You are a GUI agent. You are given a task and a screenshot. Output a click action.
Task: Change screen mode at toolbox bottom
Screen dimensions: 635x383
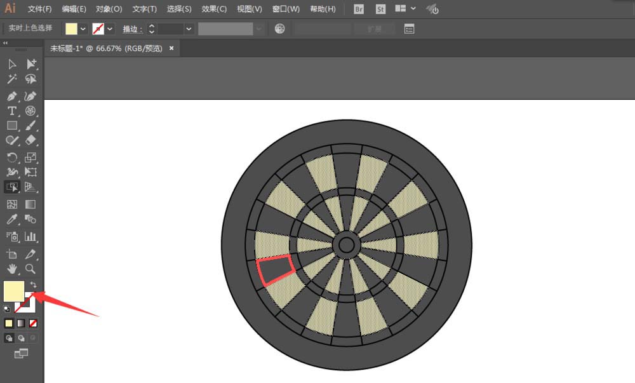point(21,353)
